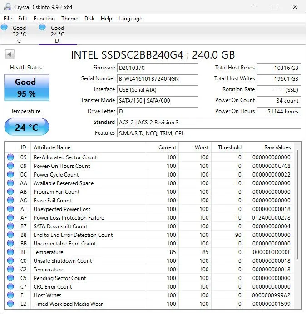306x314 pixels.
Task: Click the Firmware field D2010370
Action: [157, 68]
